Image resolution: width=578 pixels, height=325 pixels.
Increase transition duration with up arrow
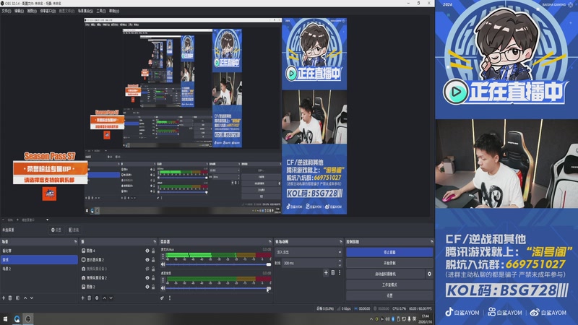click(340, 261)
